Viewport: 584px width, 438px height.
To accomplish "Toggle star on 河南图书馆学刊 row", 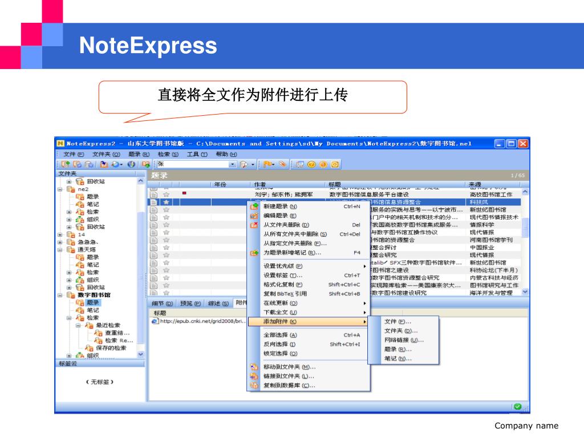I will 166,240.
